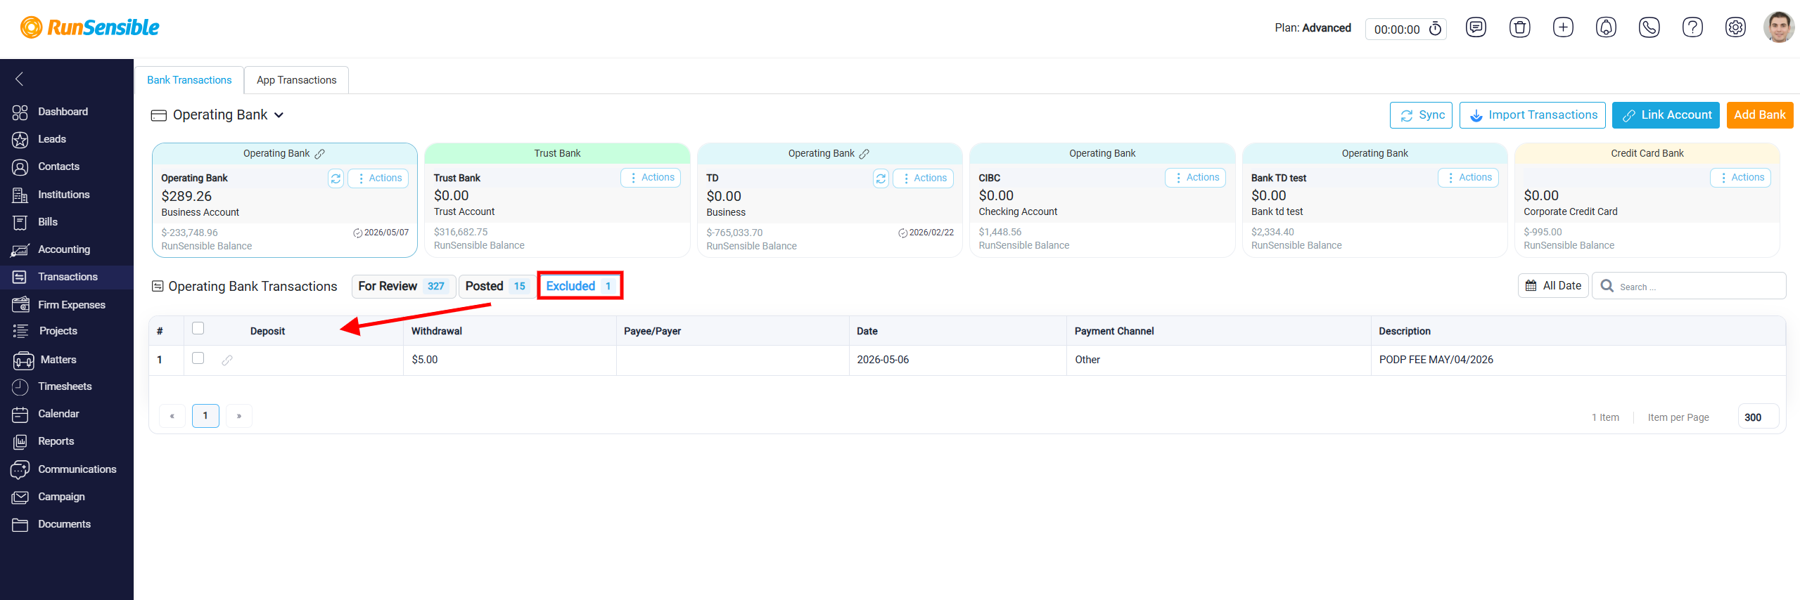Viewport: 1800px width, 600px height.
Task: Open the trash bin icon in header
Action: (x=1519, y=27)
